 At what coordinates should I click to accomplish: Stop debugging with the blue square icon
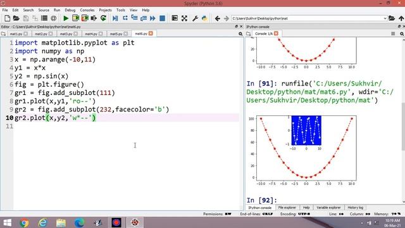click(x=162, y=18)
